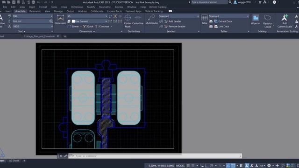Expand the Dimensions panel

[x=87, y=31]
